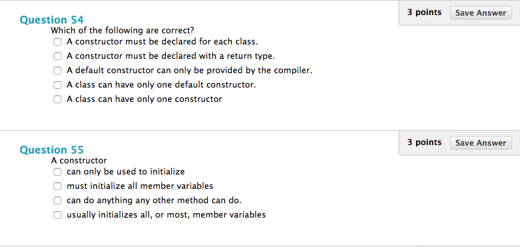
Task: Check 'A constructor must be declared for each class'
Action: click(57, 42)
